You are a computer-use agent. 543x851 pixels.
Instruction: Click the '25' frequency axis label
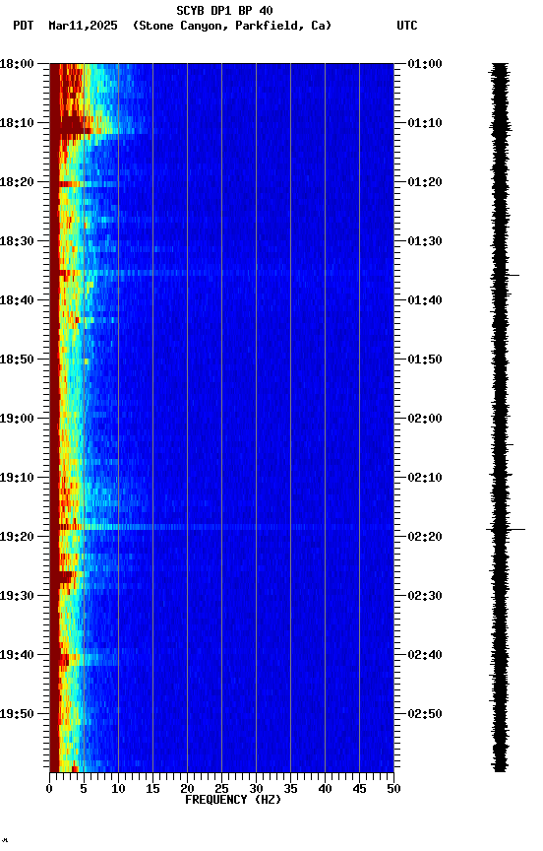point(221,789)
